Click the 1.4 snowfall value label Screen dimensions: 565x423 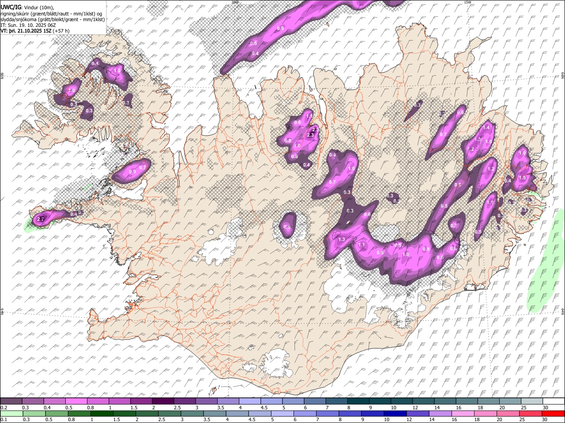coord(486,127)
